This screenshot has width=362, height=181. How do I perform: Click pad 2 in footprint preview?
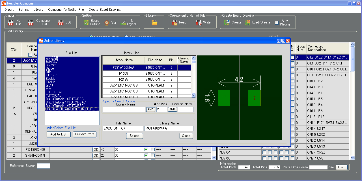pos(255,98)
